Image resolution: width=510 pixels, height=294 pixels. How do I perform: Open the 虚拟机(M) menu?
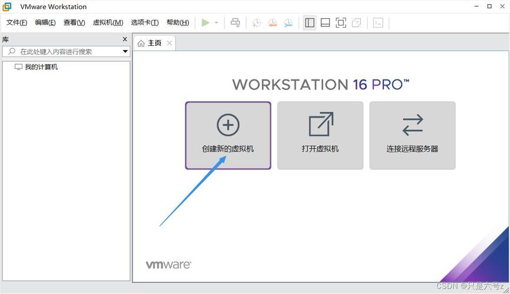pyautogui.click(x=108, y=22)
